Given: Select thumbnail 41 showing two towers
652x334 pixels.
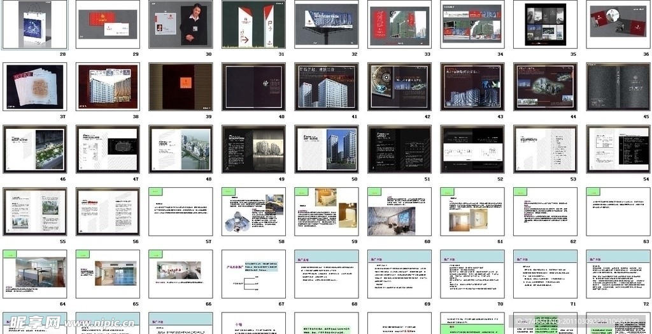Looking at the screenshot, I should [x=327, y=86].
